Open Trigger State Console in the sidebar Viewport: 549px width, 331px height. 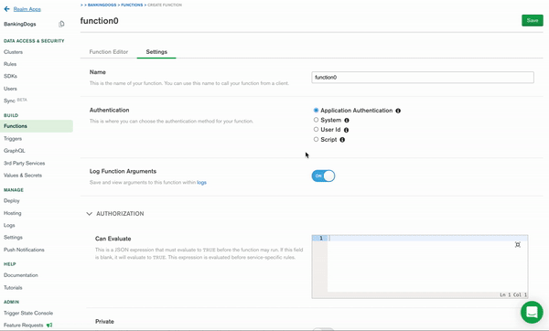pyautogui.click(x=28, y=313)
